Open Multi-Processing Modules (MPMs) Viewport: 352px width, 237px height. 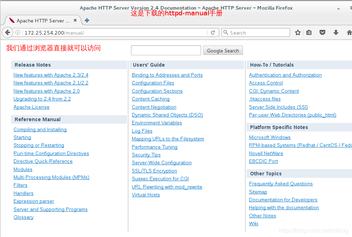pos(51,177)
